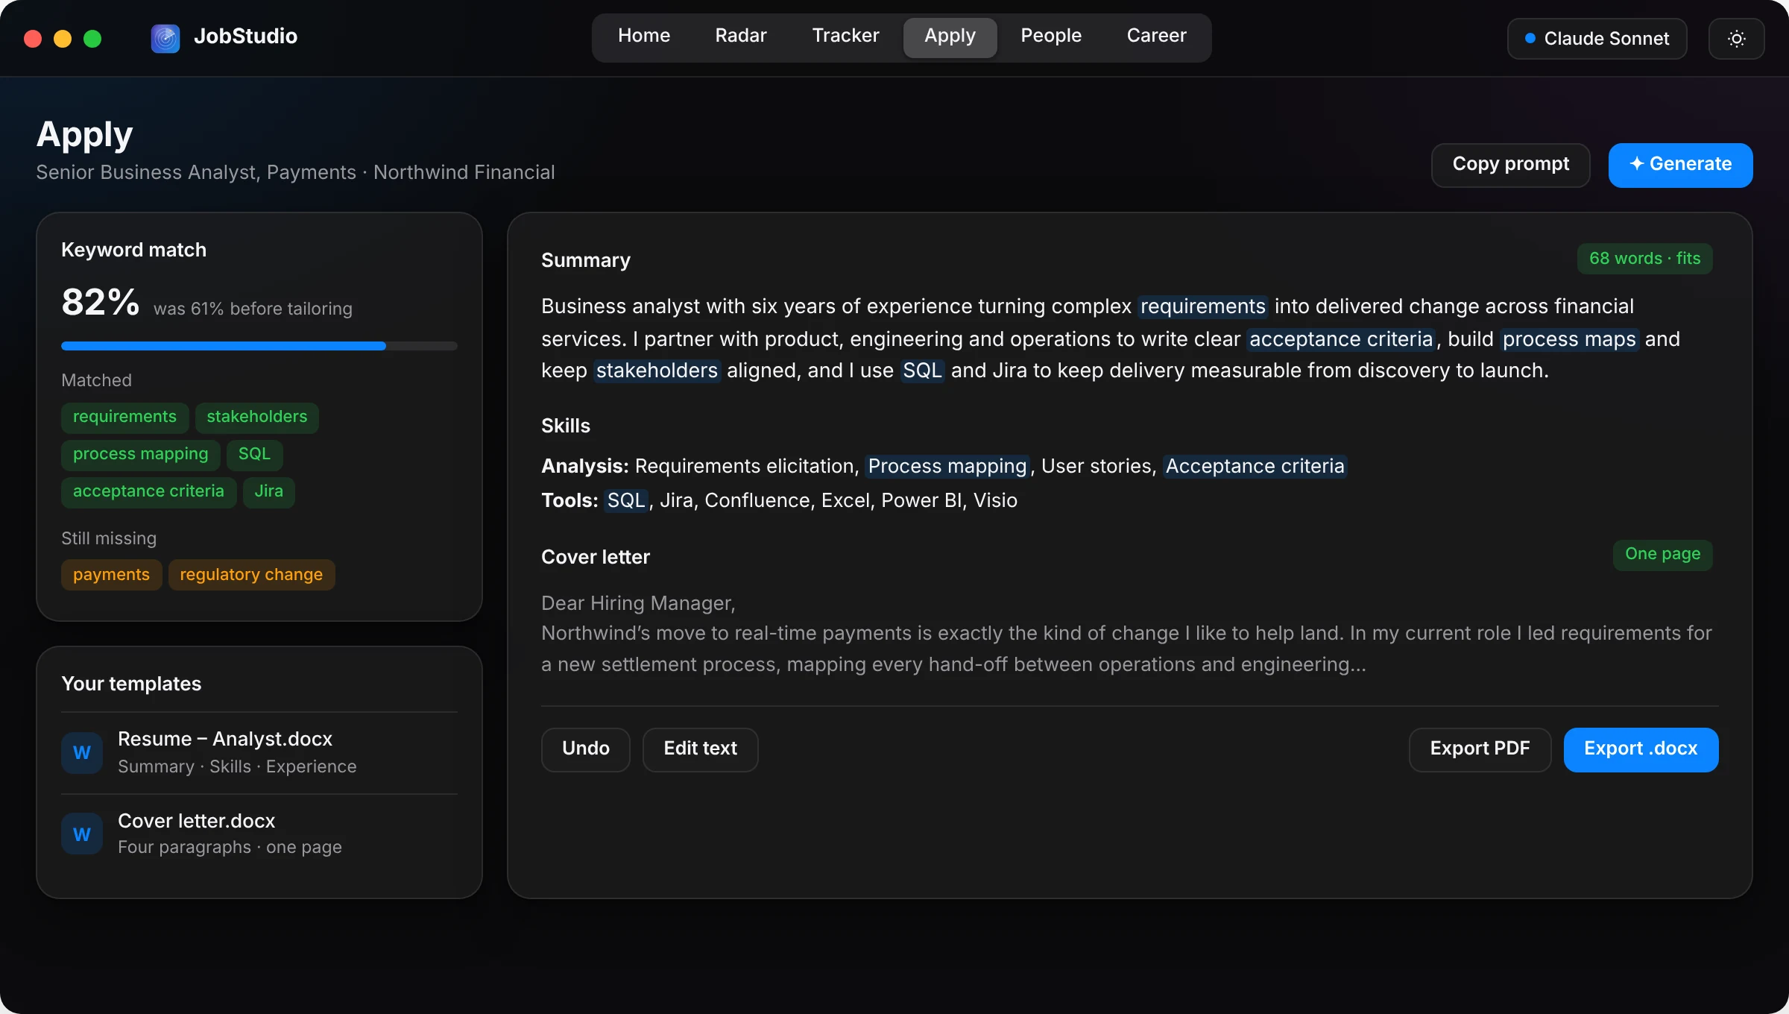The height and width of the screenshot is (1014, 1789).
Task: Click the '68 words · fits' badge
Action: (1644, 259)
